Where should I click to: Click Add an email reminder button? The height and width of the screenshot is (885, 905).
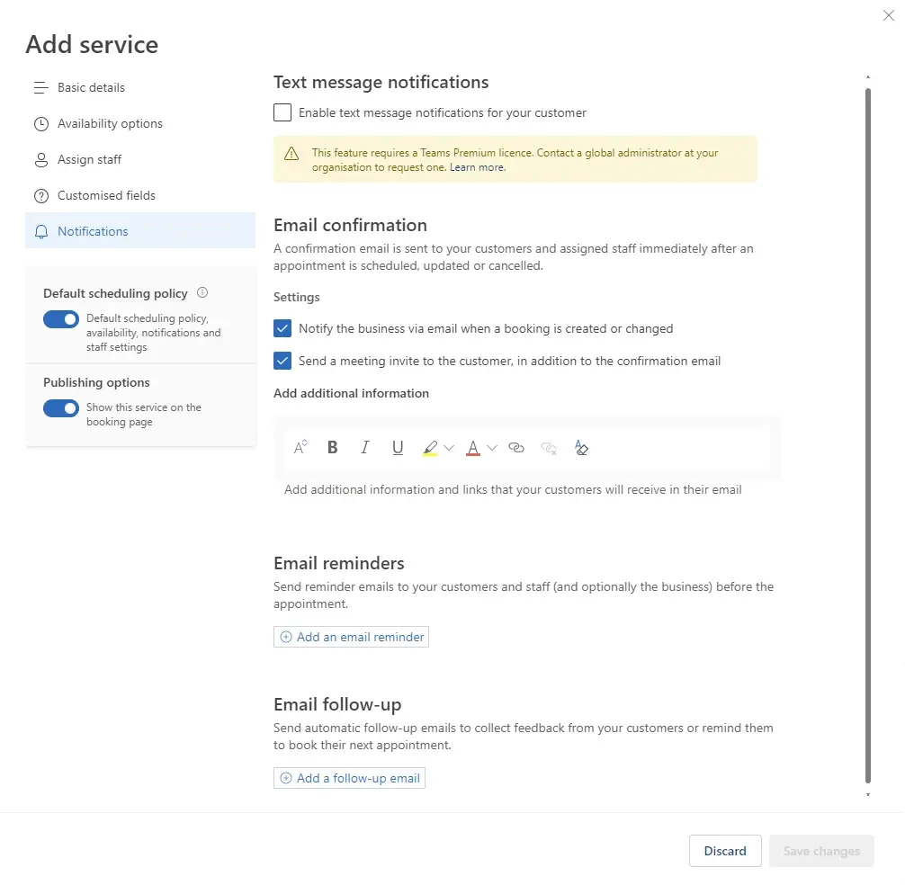tap(351, 637)
